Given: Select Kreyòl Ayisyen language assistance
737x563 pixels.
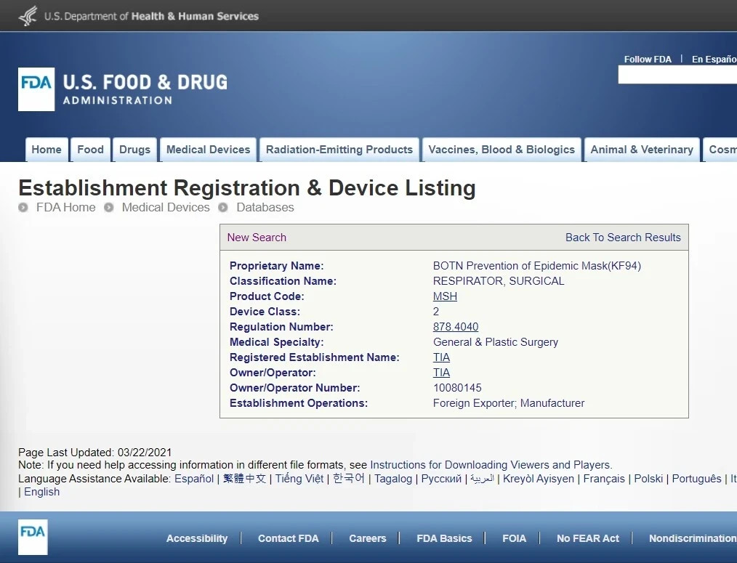Looking at the screenshot, I should pos(539,479).
